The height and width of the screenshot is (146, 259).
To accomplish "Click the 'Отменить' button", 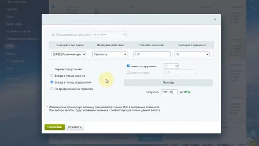I will [x=74, y=127].
